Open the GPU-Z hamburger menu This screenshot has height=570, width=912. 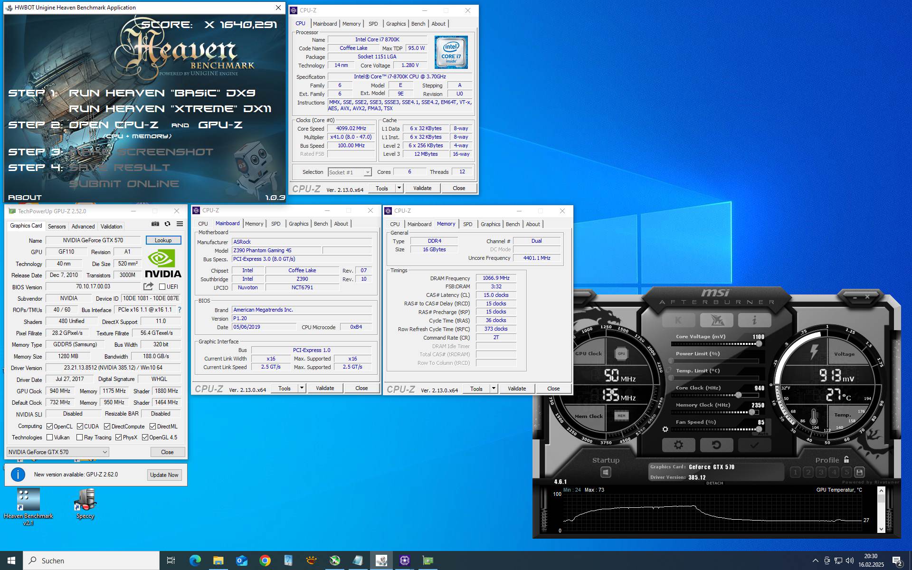point(180,224)
